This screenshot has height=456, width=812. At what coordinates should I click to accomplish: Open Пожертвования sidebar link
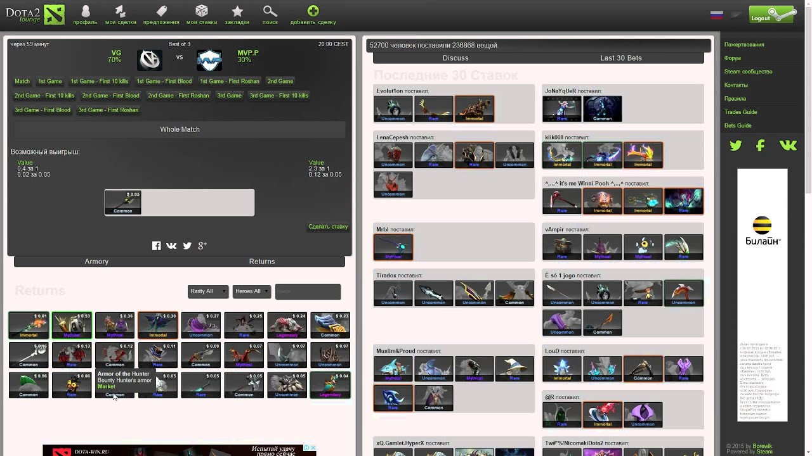click(744, 45)
